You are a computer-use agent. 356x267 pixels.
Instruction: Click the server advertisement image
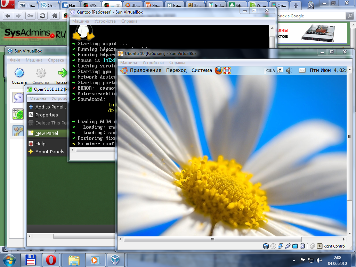318,33
